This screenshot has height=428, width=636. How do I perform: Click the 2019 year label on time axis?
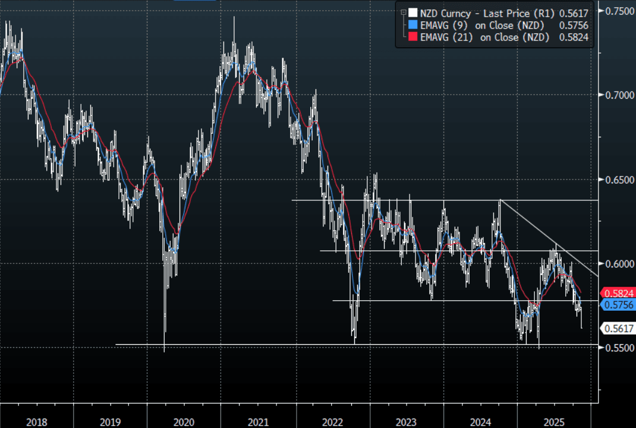point(111,422)
